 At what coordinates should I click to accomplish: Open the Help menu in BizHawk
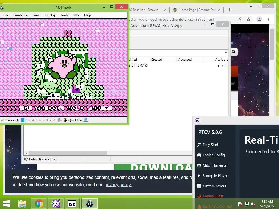[x=87, y=15]
